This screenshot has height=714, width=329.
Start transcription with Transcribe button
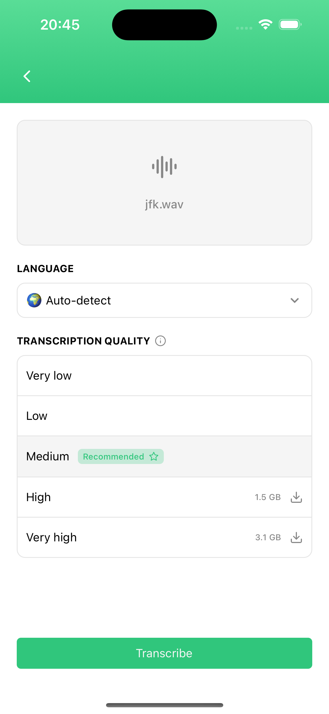click(x=164, y=653)
